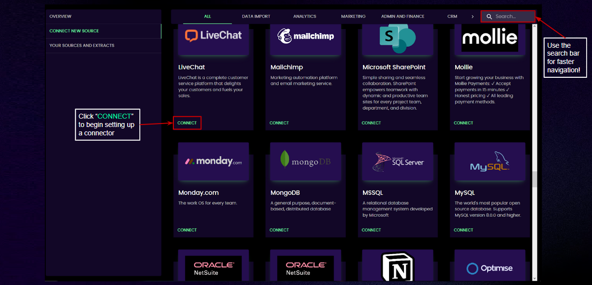Click the magnifier icon in search bar

pyautogui.click(x=489, y=17)
